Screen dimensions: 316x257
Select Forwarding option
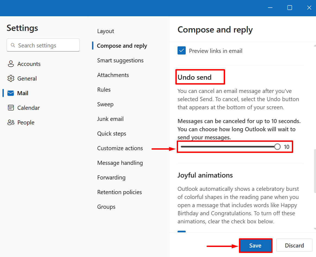pyautogui.click(x=111, y=178)
